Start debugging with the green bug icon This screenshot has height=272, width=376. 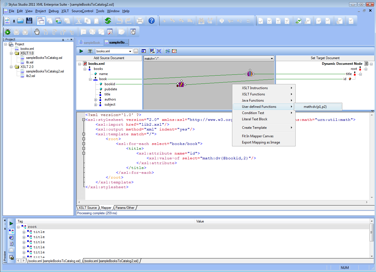8,32
